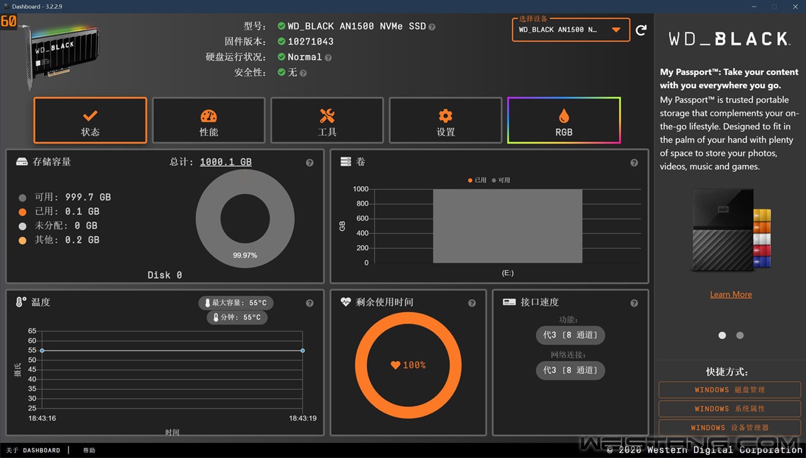Switch to the 性能 performance tab
806x458 pixels.
coord(208,120)
